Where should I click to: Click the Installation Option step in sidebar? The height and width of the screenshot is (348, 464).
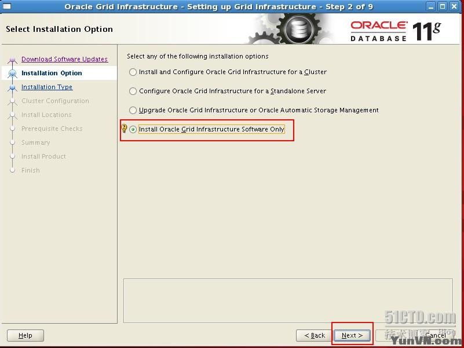pos(52,73)
